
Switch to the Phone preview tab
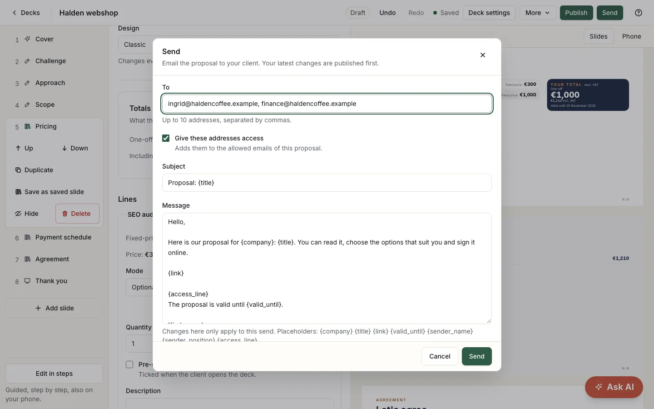(631, 36)
